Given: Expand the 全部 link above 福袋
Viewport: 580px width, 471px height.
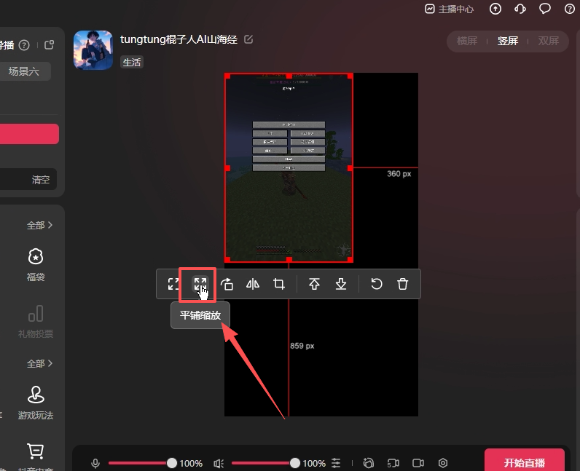Looking at the screenshot, I should pos(39,226).
